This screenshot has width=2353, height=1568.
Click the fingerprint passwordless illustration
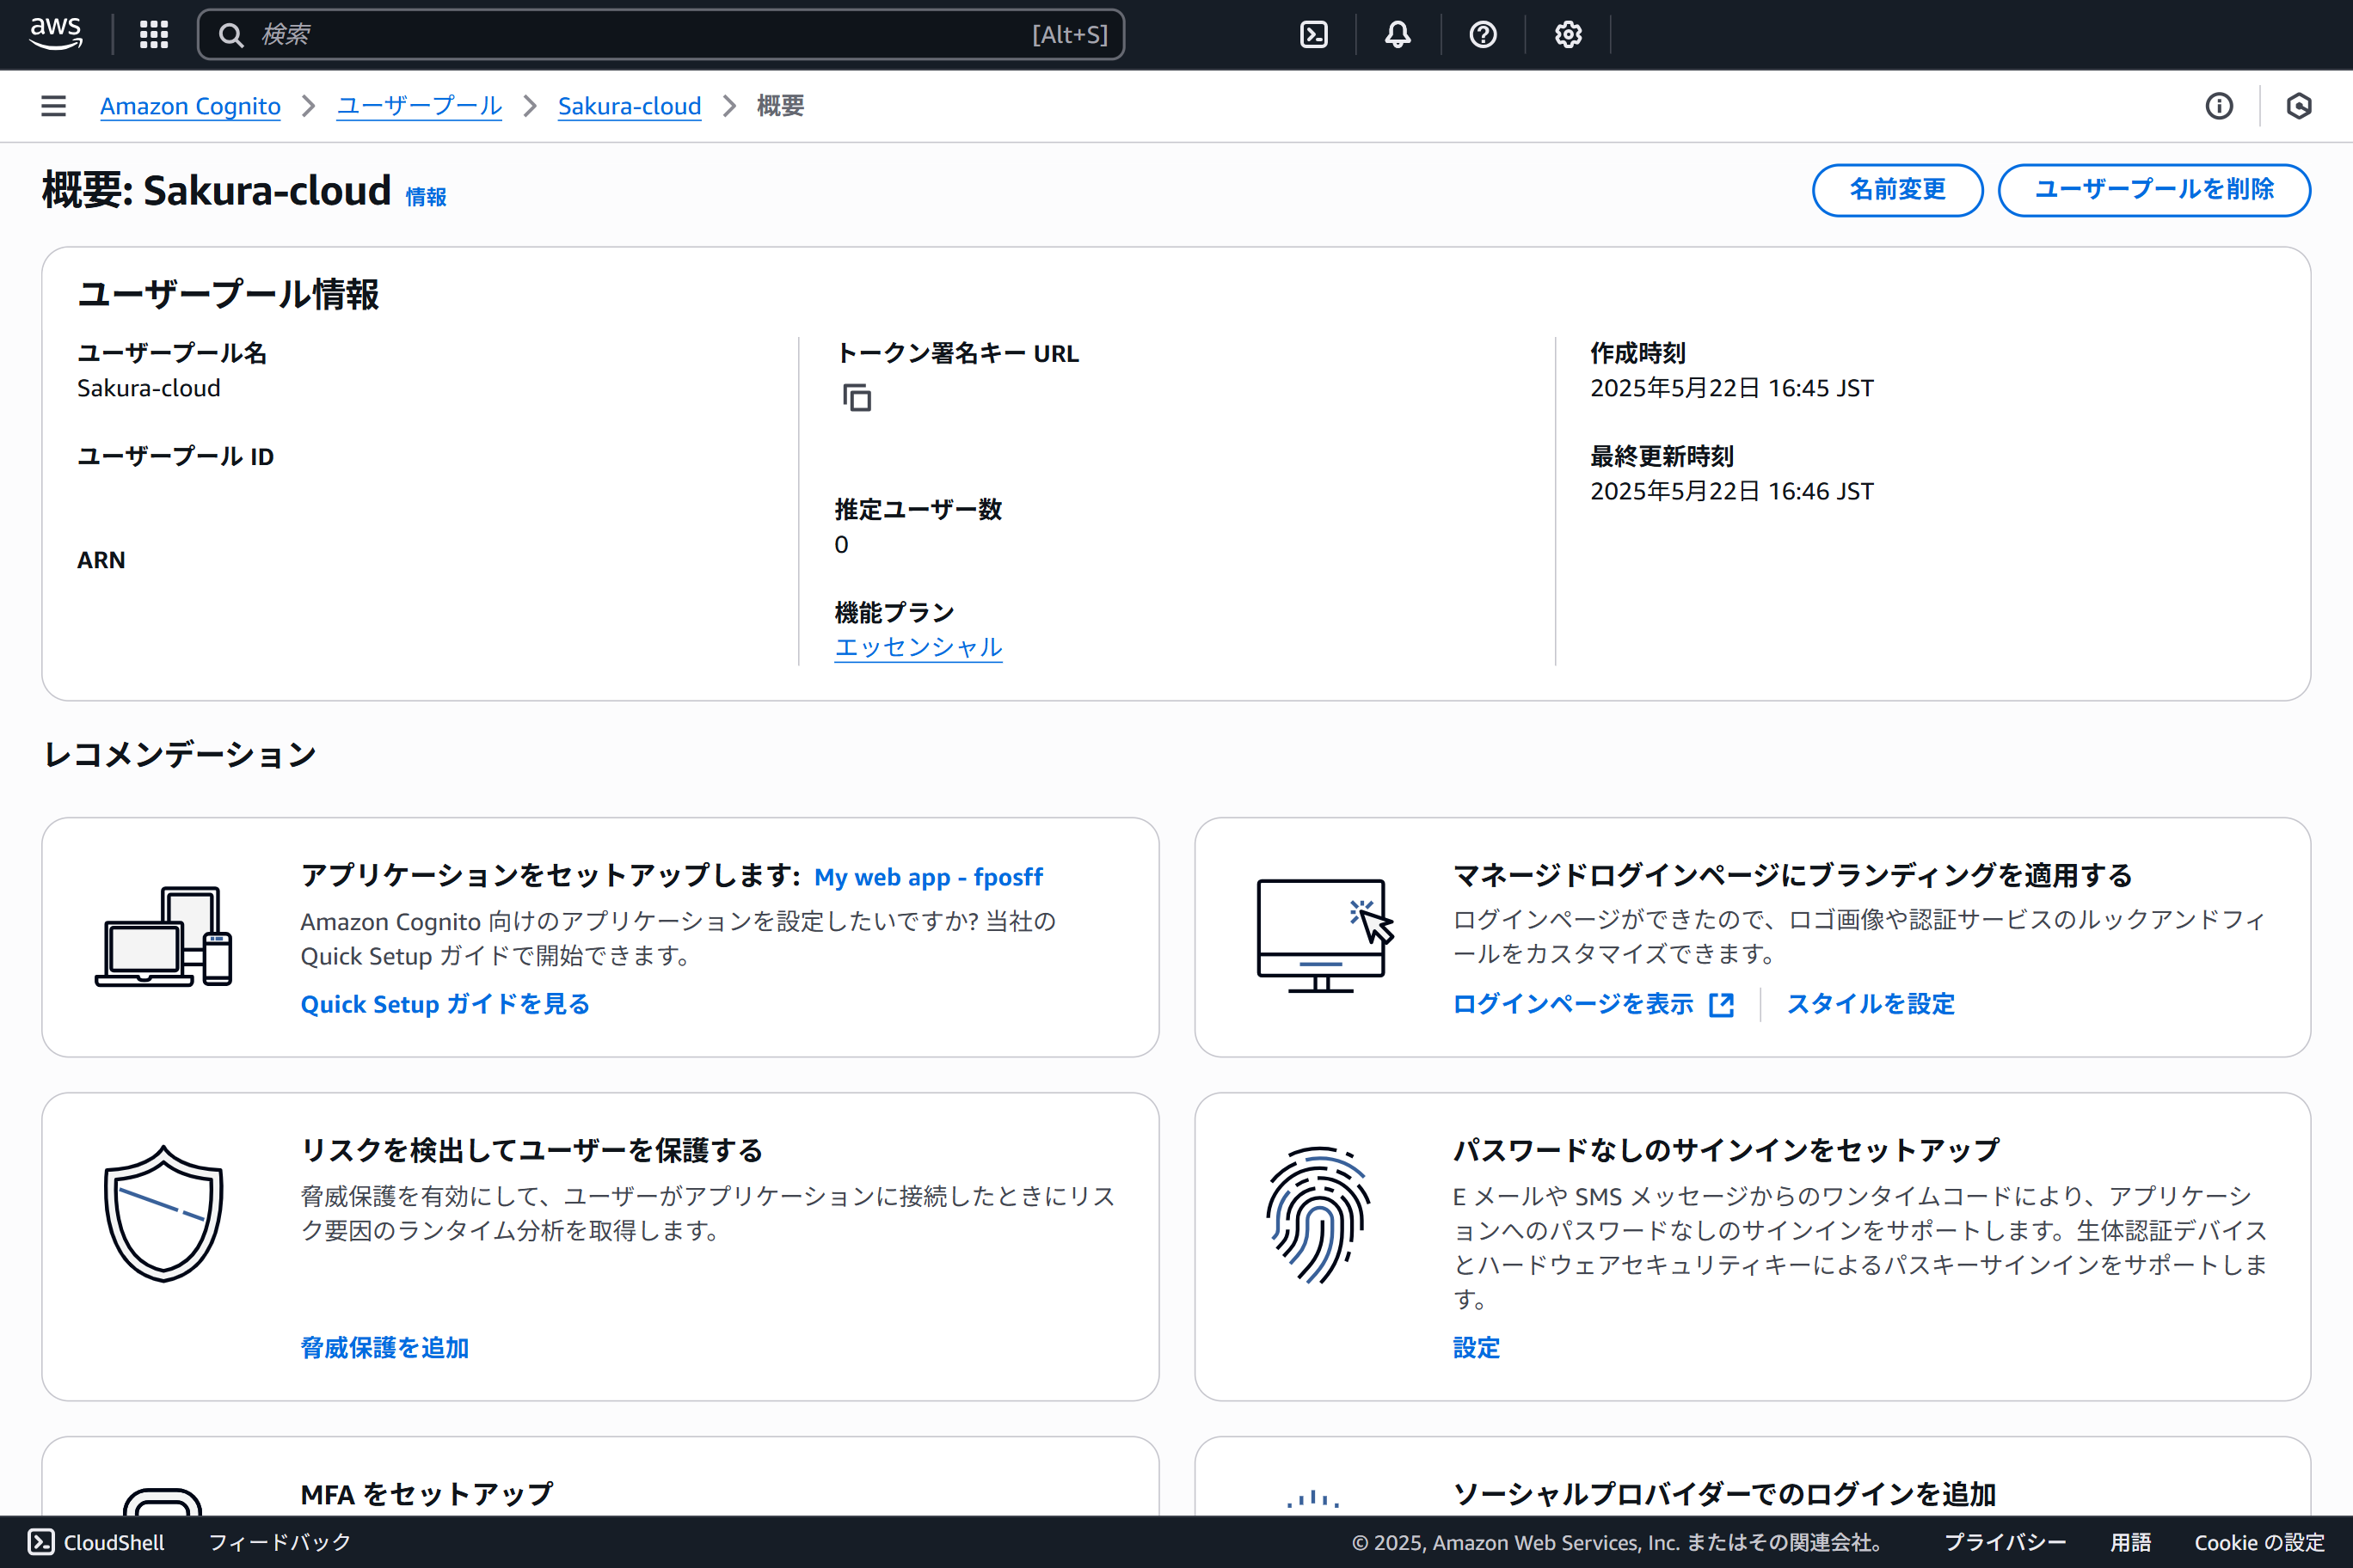pyautogui.click(x=1318, y=1214)
